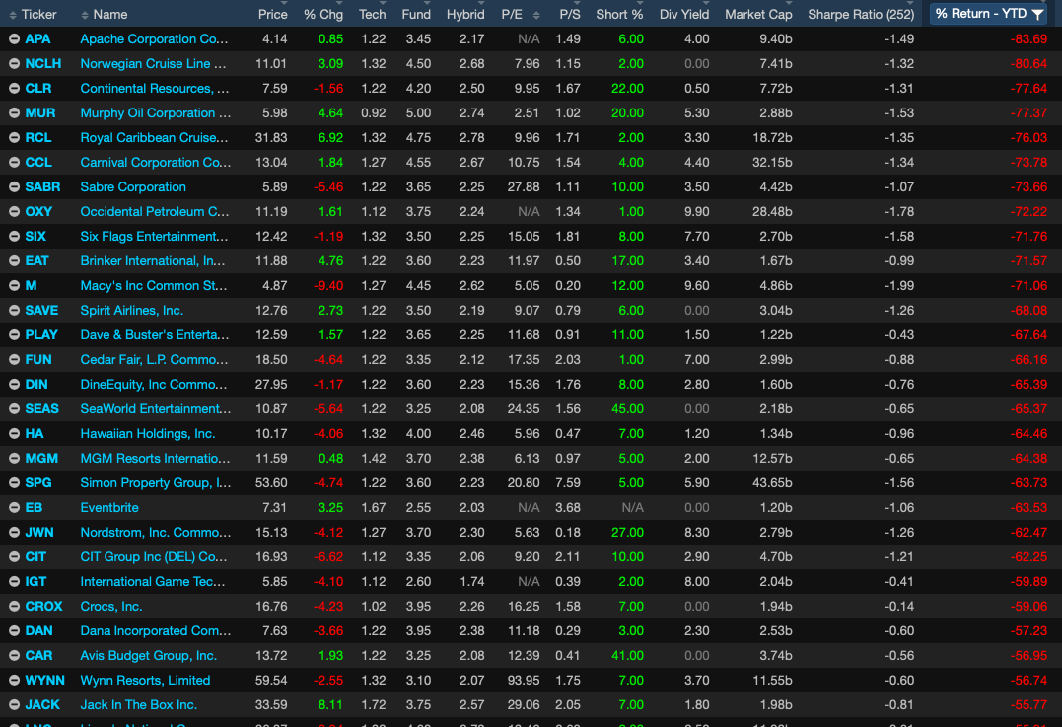Sort by the P/E column header
Screen dimensions: 1062x727
pyautogui.click(x=512, y=14)
